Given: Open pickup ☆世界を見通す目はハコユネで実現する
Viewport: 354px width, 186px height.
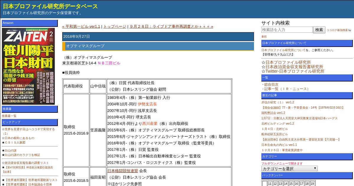Looking at the screenshot, I should click(28, 131).
